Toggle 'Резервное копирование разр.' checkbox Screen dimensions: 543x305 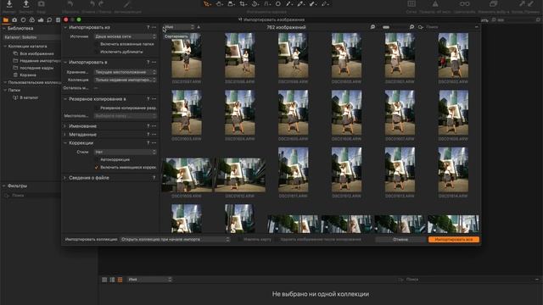[x=97, y=108]
